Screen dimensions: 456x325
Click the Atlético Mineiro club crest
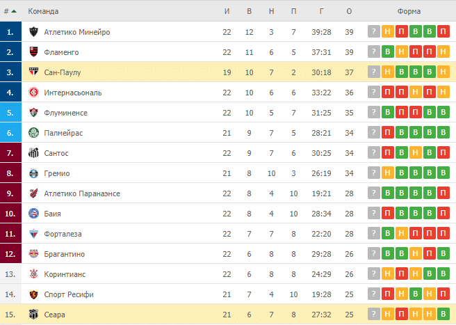point(34,32)
